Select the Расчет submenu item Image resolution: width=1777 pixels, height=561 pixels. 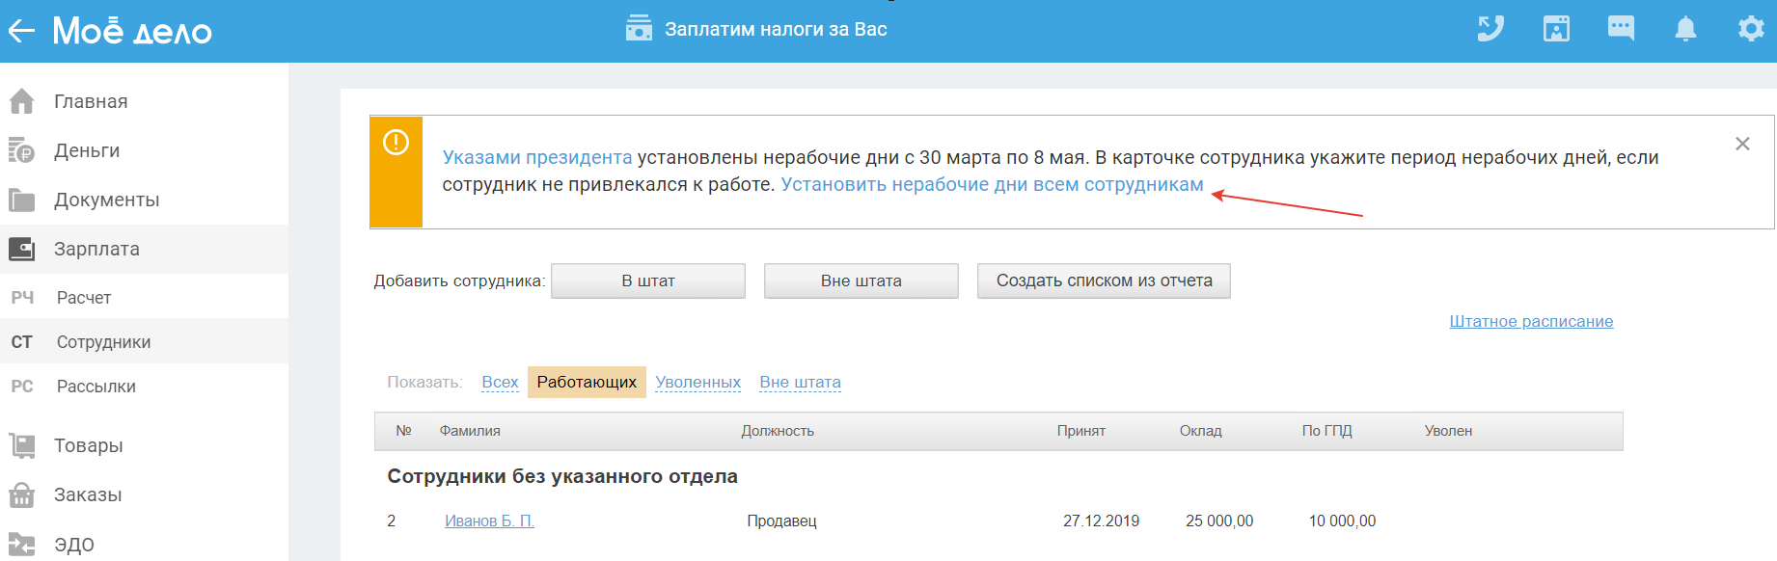coord(84,298)
